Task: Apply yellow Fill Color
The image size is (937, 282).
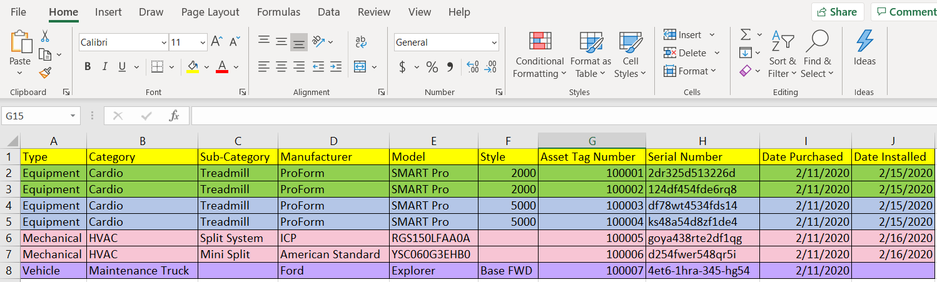Action: point(193,67)
